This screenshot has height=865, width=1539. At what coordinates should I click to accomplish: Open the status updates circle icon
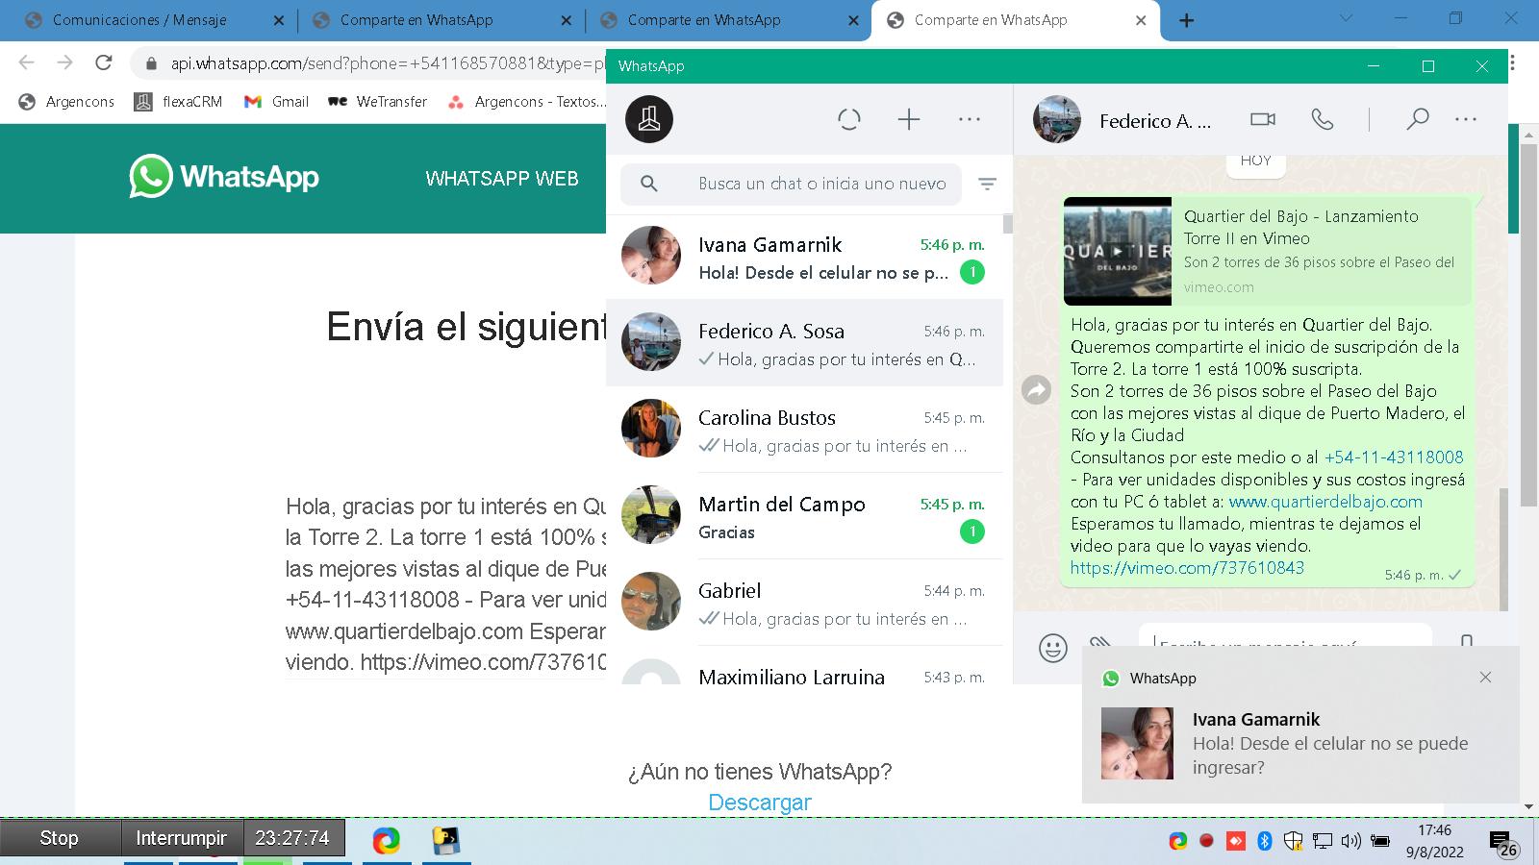[849, 119]
